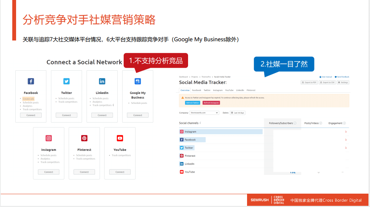Open the Dates picker set to Last 30 days
This screenshot has width=370, height=207.
coord(237,113)
